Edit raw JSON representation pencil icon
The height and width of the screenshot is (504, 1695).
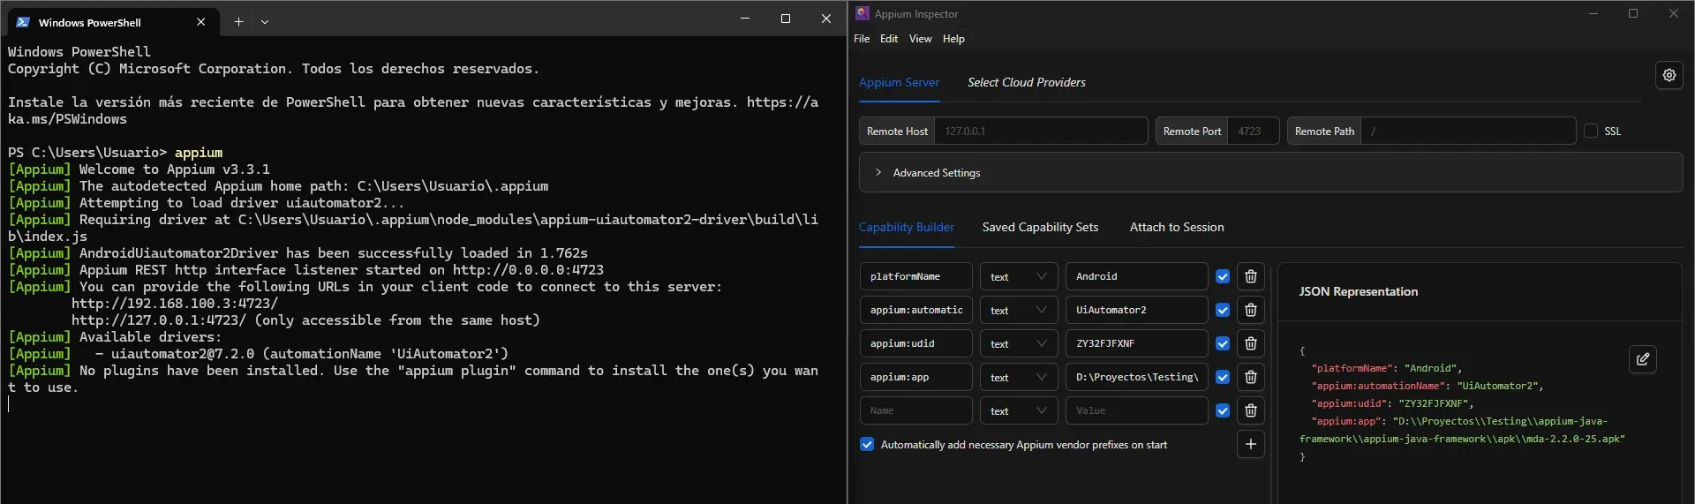(x=1642, y=359)
